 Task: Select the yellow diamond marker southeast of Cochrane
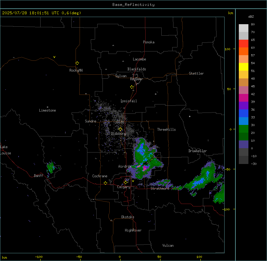pyautogui.click(x=105, y=183)
